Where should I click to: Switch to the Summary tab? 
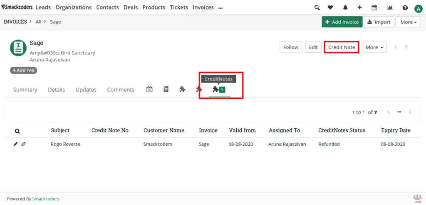(x=25, y=90)
